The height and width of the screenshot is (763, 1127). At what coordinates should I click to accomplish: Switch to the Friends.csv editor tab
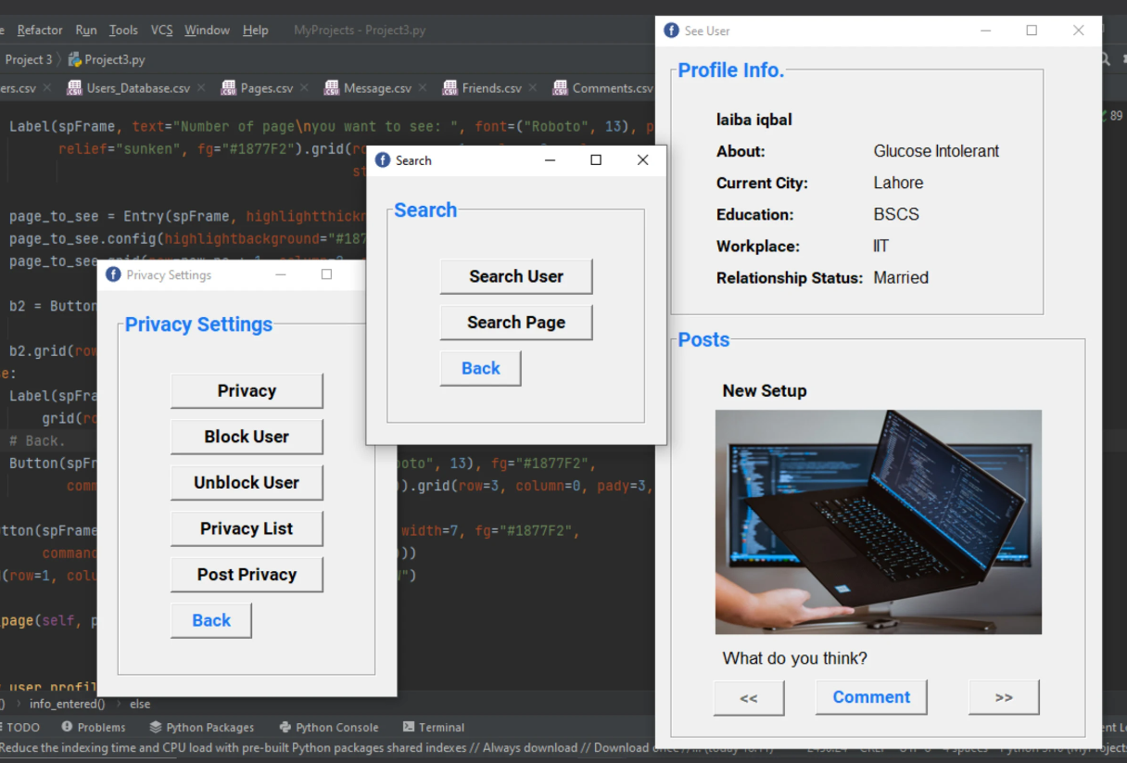(492, 88)
